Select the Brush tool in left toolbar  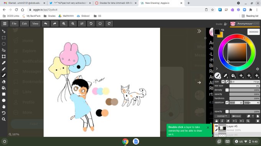(4, 75)
